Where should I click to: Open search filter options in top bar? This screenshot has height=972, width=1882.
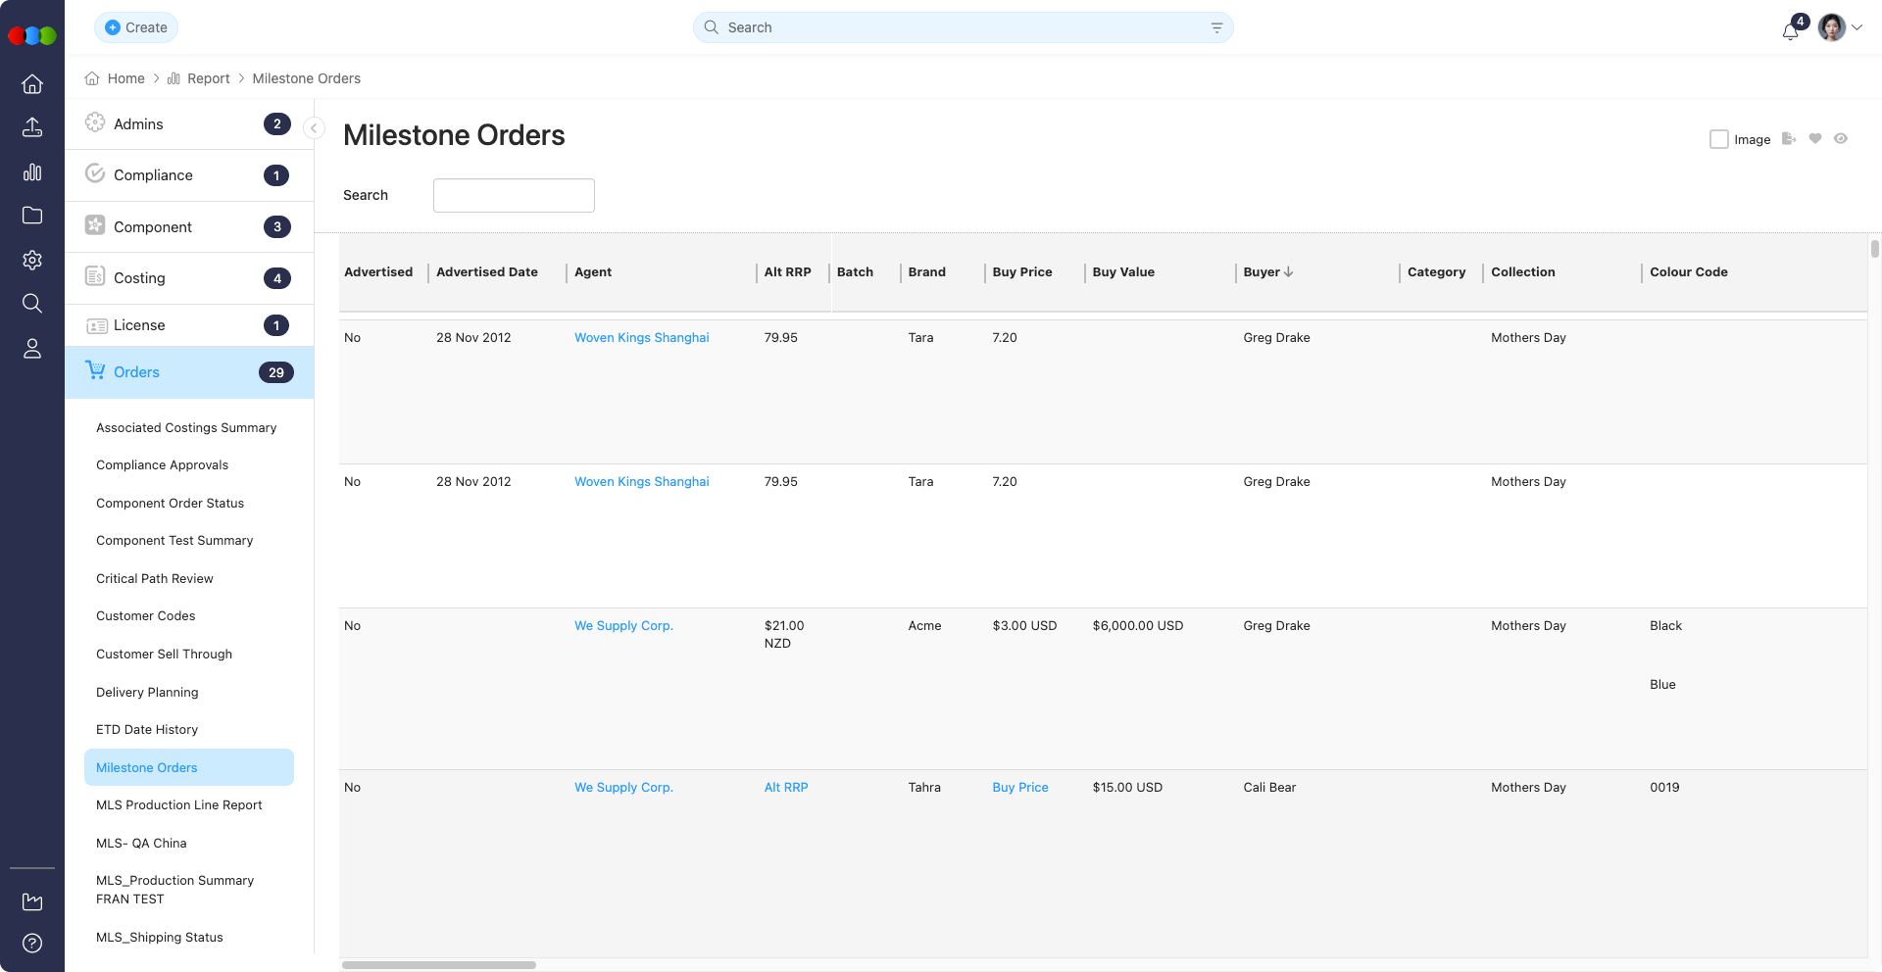click(x=1216, y=27)
